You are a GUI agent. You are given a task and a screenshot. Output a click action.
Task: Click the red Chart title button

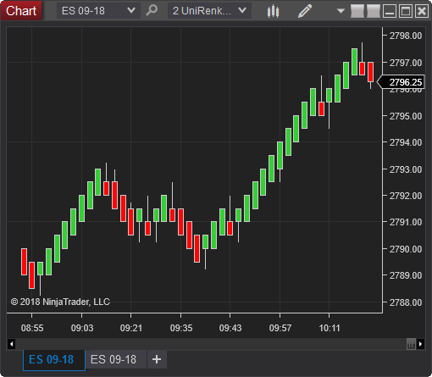[21, 11]
